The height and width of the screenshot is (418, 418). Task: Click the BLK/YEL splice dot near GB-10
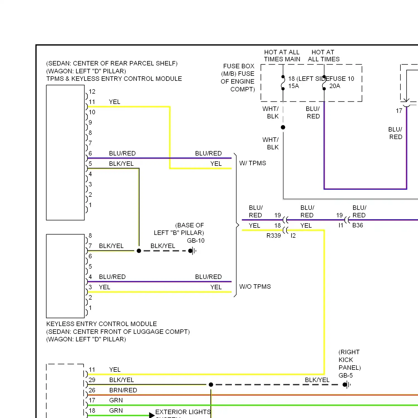point(139,251)
